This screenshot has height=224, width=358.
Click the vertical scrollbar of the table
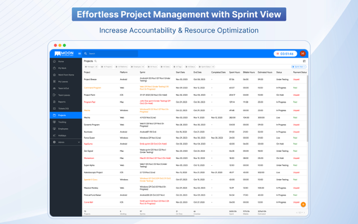(307, 109)
